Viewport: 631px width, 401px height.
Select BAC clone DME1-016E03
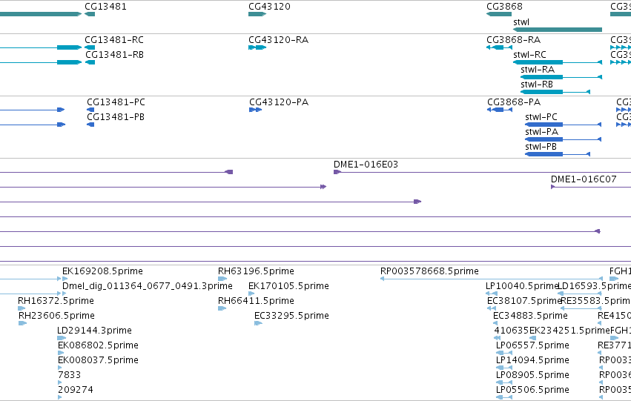click(482, 172)
